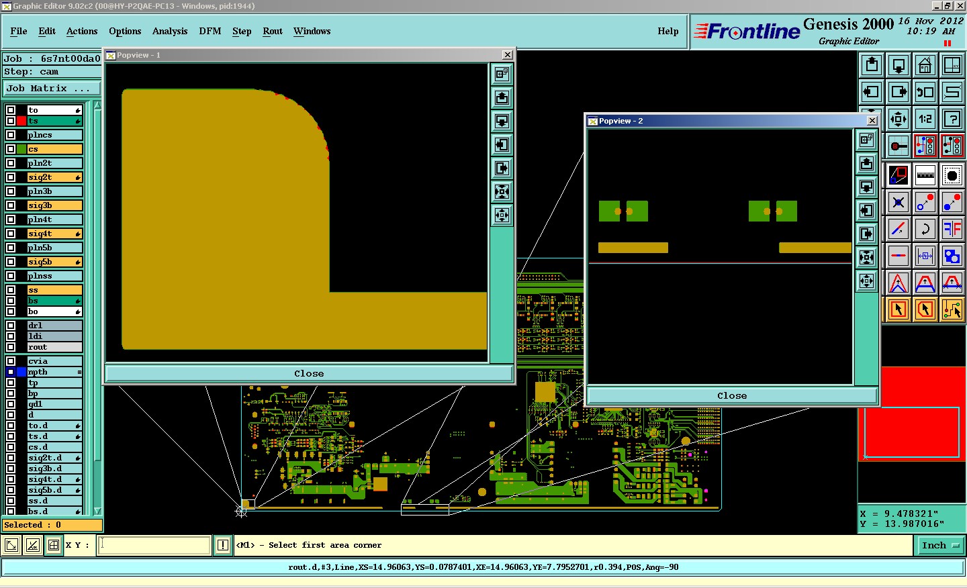Viewport: 967px width, 588px height.
Task: Toggle the checkbox for layer 'plnss'
Action: point(11,276)
